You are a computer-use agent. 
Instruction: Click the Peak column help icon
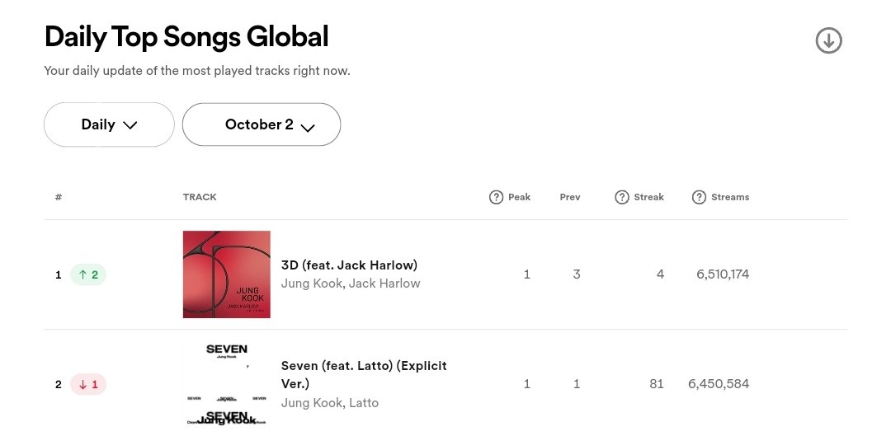click(x=496, y=197)
